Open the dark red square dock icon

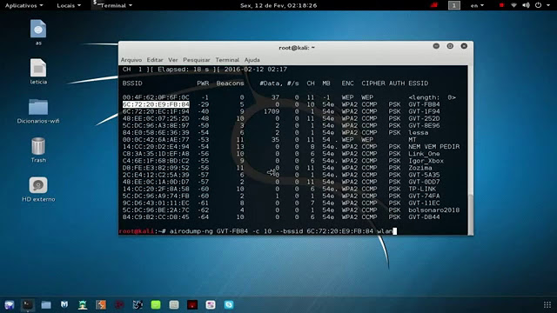coord(192,305)
